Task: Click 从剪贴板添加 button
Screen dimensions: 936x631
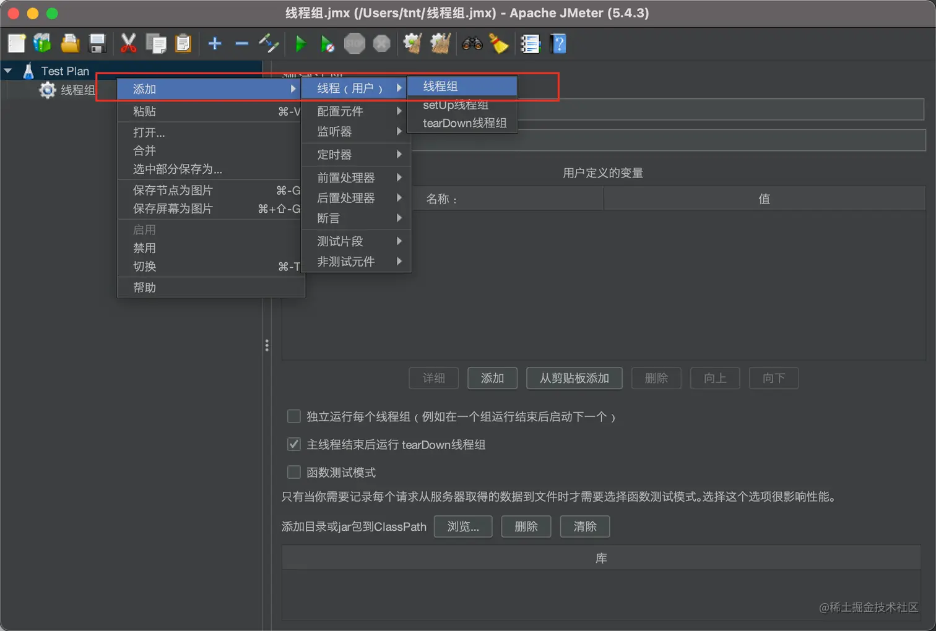Action: [x=574, y=378]
